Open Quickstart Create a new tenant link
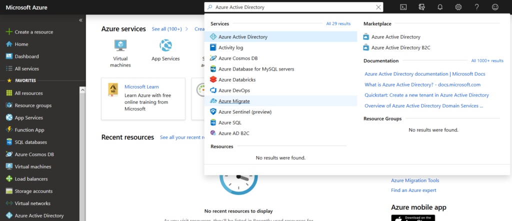512x221 pixels. click(x=427, y=95)
